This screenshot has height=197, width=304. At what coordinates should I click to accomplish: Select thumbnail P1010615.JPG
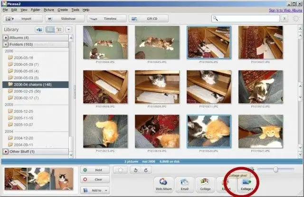tap(105, 131)
